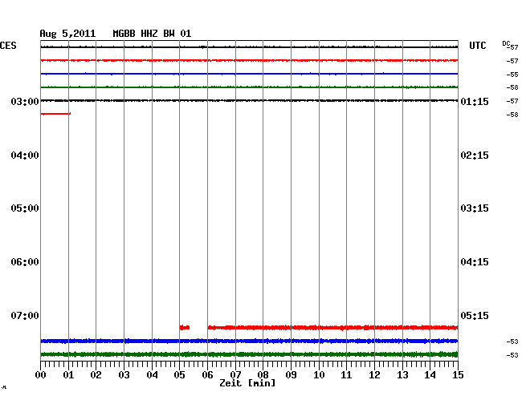Click the '-53' DC value beside the bottom green trace
Image resolution: width=522 pixels, height=396 pixels.
(x=512, y=355)
